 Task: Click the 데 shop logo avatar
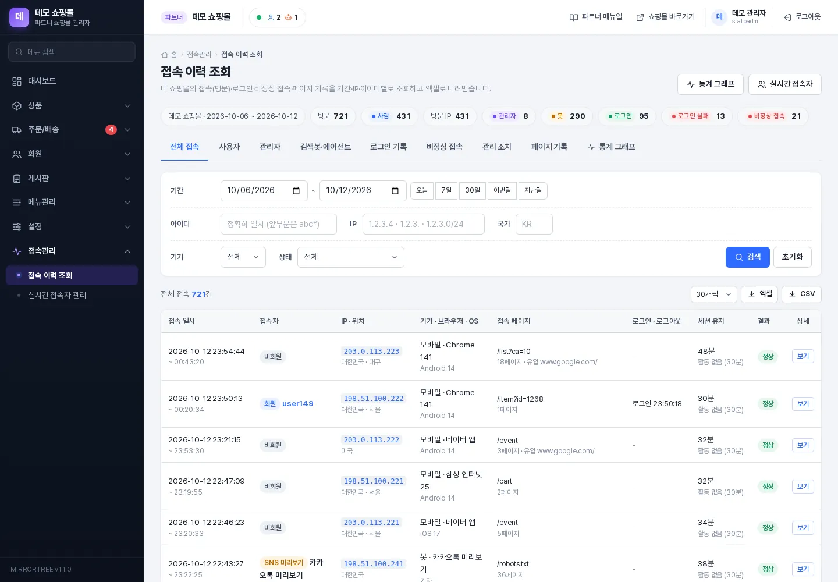[x=19, y=17]
